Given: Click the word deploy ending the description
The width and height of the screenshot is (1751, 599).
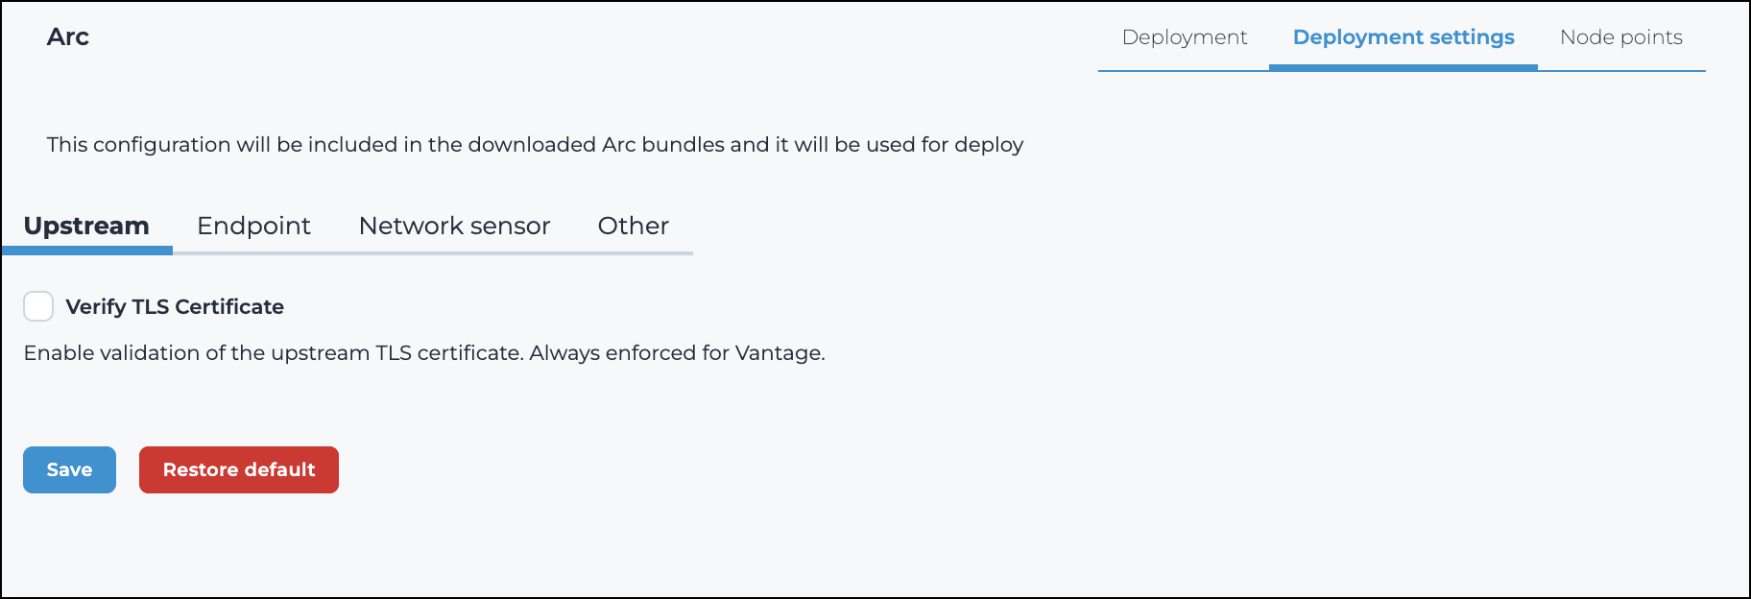Looking at the screenshot, I should [989, 145].
